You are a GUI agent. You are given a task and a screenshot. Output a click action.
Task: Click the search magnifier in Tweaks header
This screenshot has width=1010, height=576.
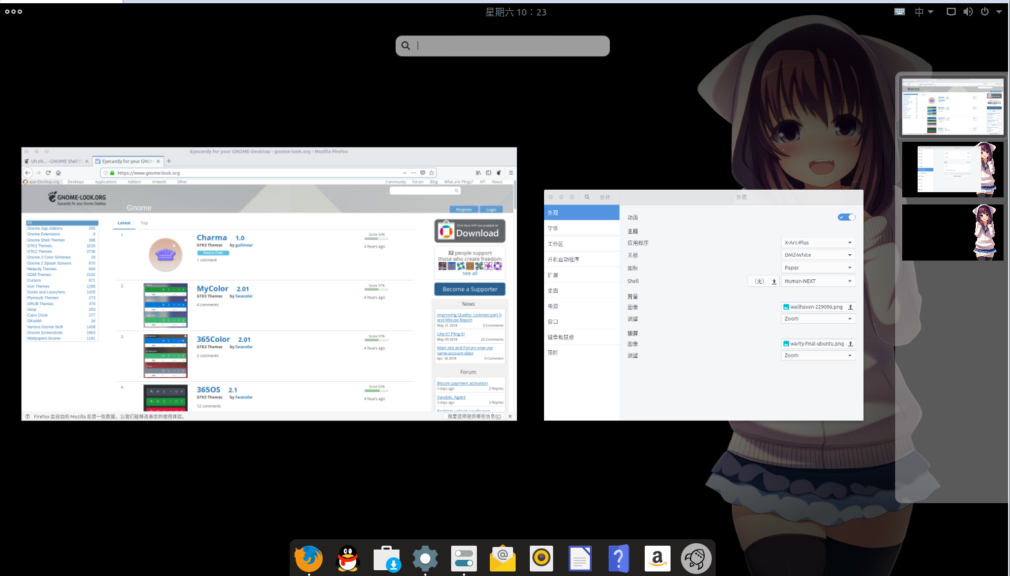587,197
